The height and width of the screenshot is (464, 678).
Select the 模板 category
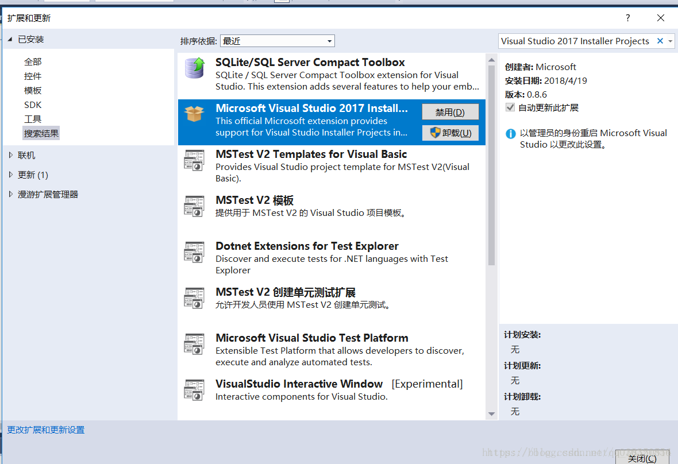coord(33,90)
